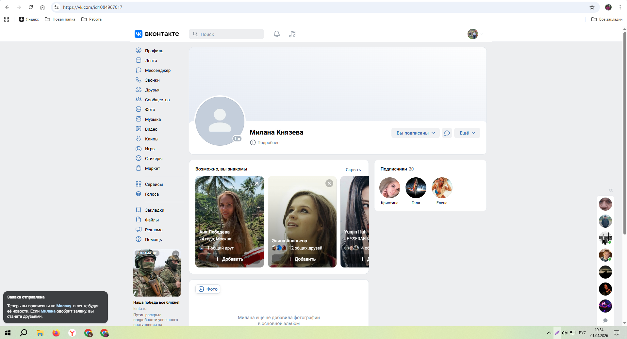Screen dimensions: 627x339
Task: Click the Подробнее info icon
Action: 253,142
